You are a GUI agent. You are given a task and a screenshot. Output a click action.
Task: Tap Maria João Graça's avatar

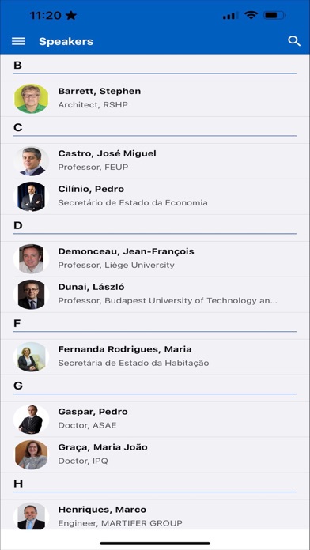[x=32, y=454]
